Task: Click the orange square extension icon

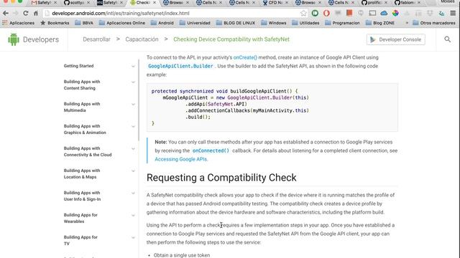Action: coord(349,13)
